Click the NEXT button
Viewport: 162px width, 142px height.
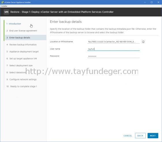click(153, 136)
